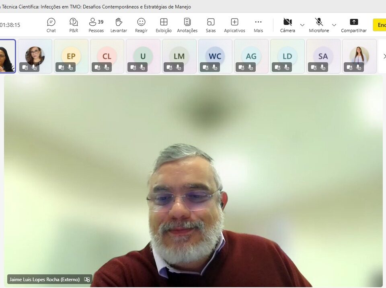Expand the microphone options arrow
Image resolution: width=386 pixels, height=288 pixels.
pyautogui.click(x=334, y=25)
